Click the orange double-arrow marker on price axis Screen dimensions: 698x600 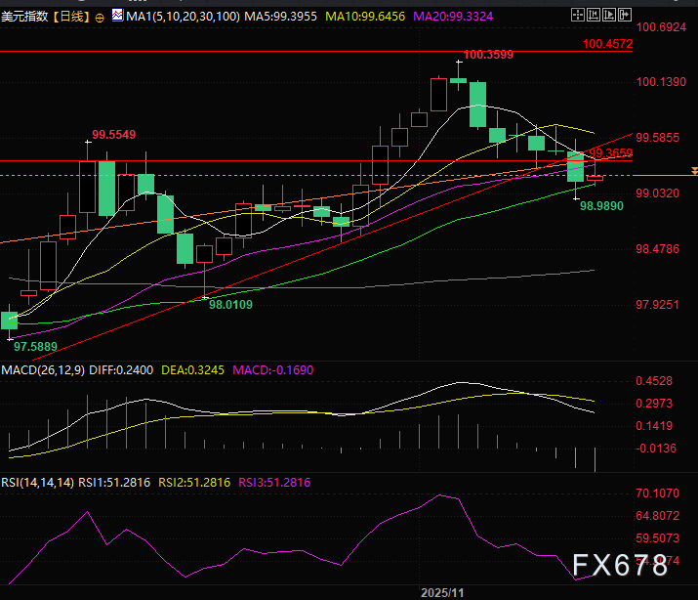pos(693,171)
